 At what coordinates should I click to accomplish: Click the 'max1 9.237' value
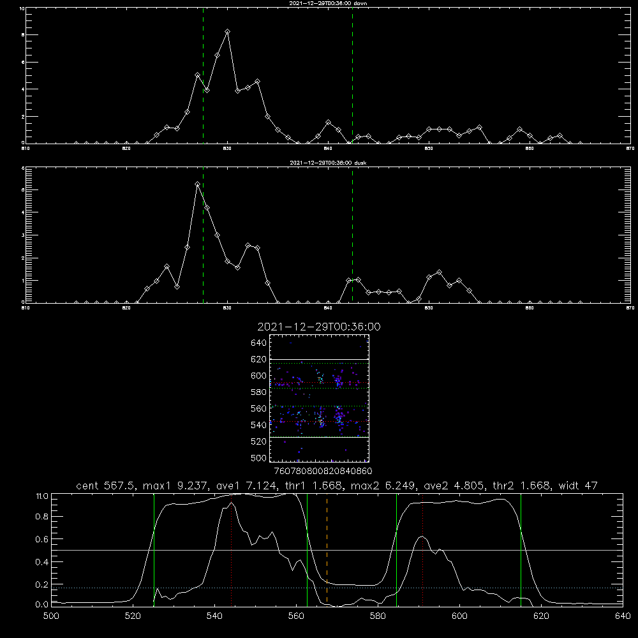coord(176,486)
